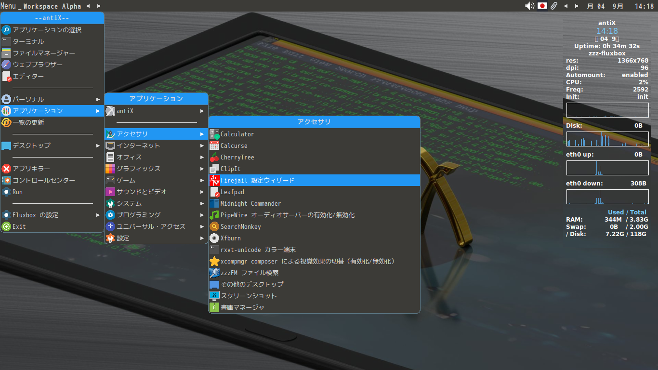Click the 14:18 clock in the top panel
Screen dimensions: 658x370
[x=644, y=6]
